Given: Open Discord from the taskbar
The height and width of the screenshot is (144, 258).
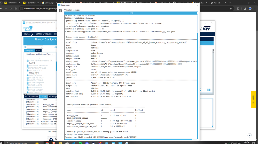Looking at the screenshot, I should [x=87, y=143].
